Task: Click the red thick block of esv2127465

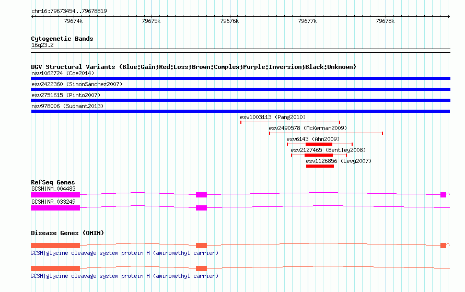Action: [319, 155]
